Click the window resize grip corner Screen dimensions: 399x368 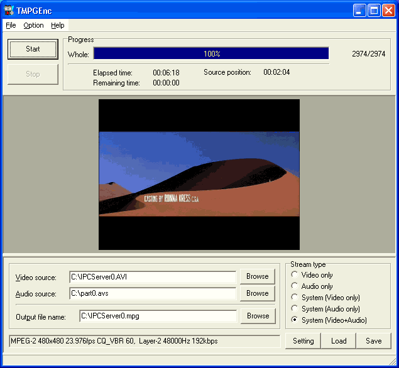point(393,361)
